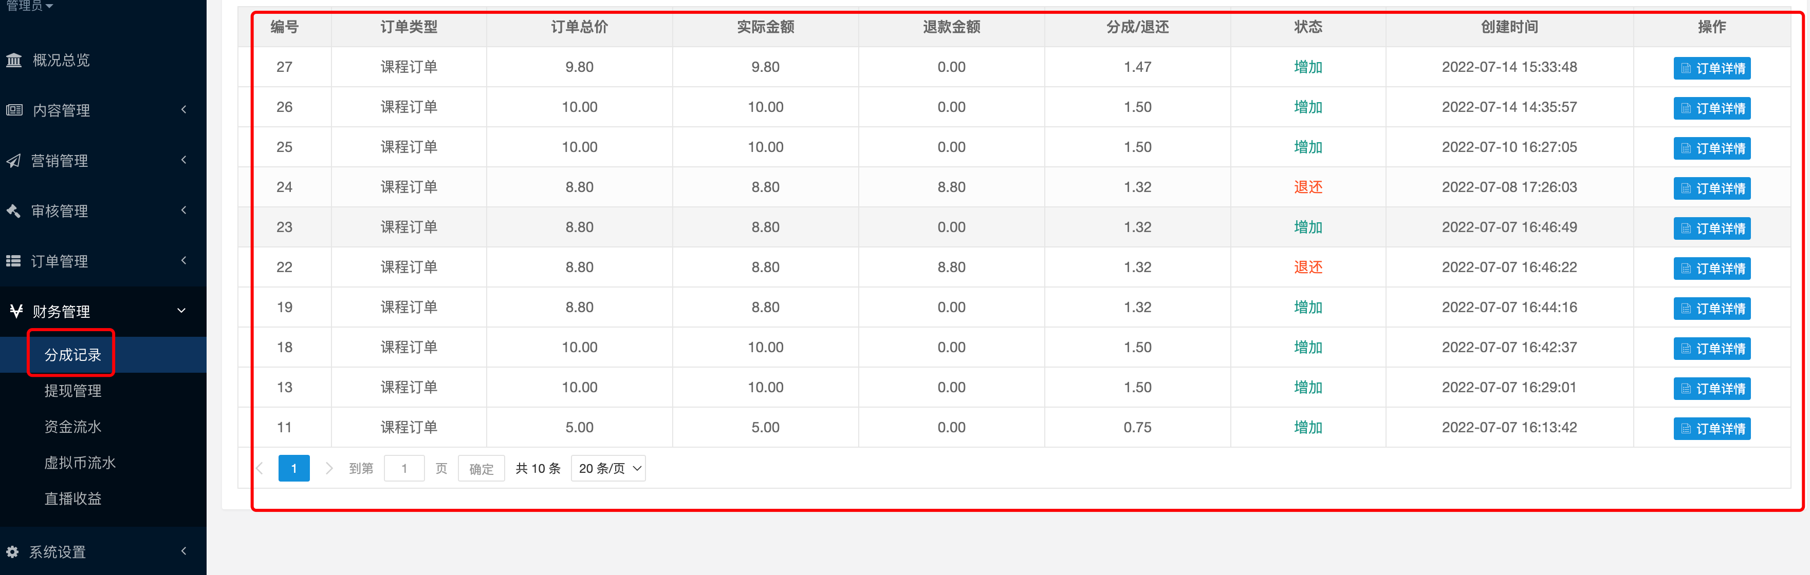Open 订单详情 for order 13

coord(1712,388)
